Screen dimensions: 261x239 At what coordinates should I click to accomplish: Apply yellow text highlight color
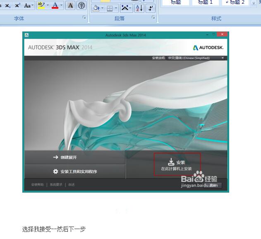[41, 6]
